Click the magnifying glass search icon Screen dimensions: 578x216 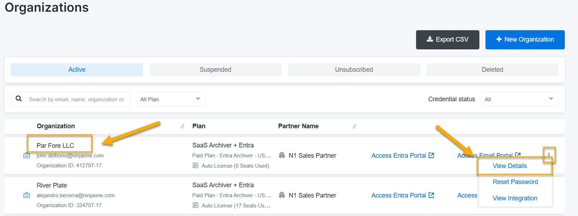click(x=19, y=99)
